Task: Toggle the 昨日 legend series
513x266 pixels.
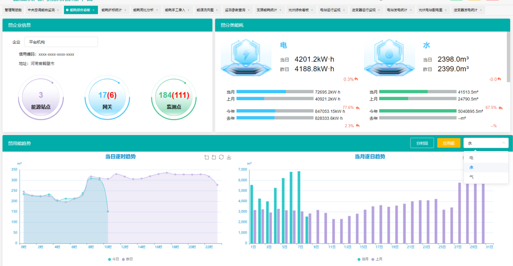Action: tap(127, 259)
